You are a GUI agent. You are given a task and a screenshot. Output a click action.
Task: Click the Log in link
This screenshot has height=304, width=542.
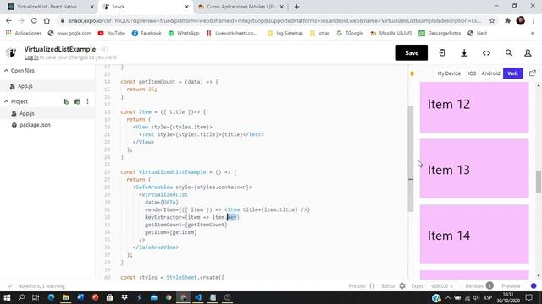click(31, 57)
